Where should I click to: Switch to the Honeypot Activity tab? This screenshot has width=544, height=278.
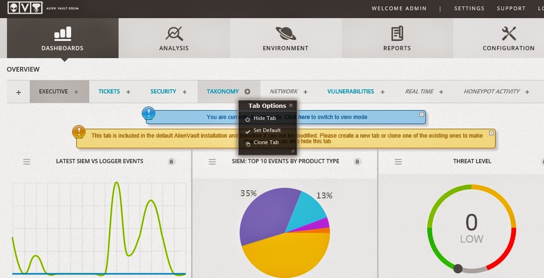tap(491, 92)
